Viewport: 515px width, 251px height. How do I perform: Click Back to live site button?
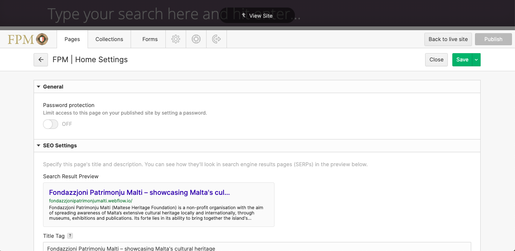point(448,39)
